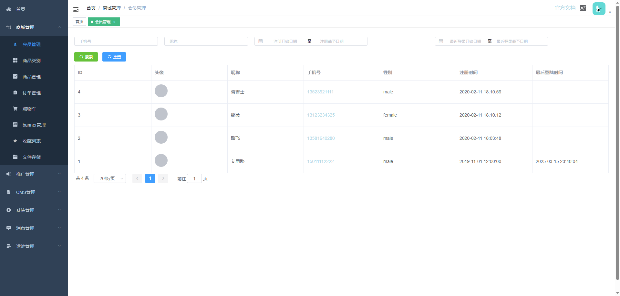
Task: Click the 文件存储 folder icon
Action: click(x=15, y=157)
